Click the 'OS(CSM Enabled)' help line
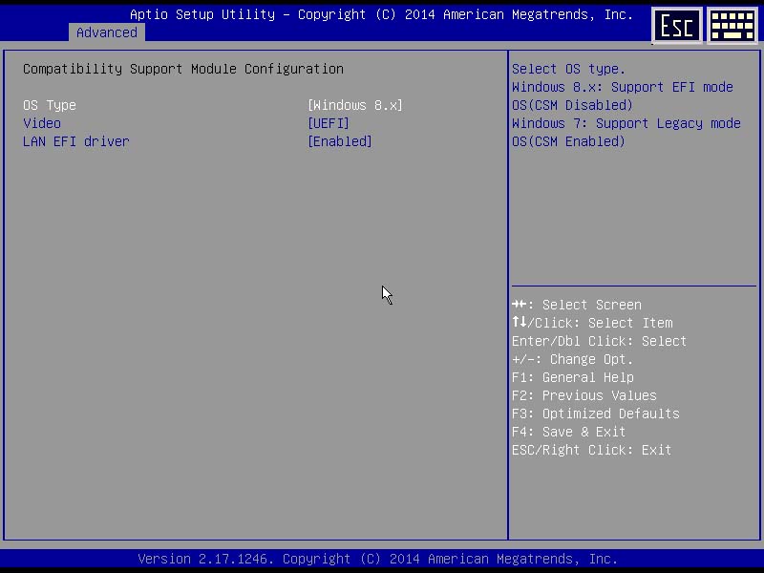 click(568, 141)
